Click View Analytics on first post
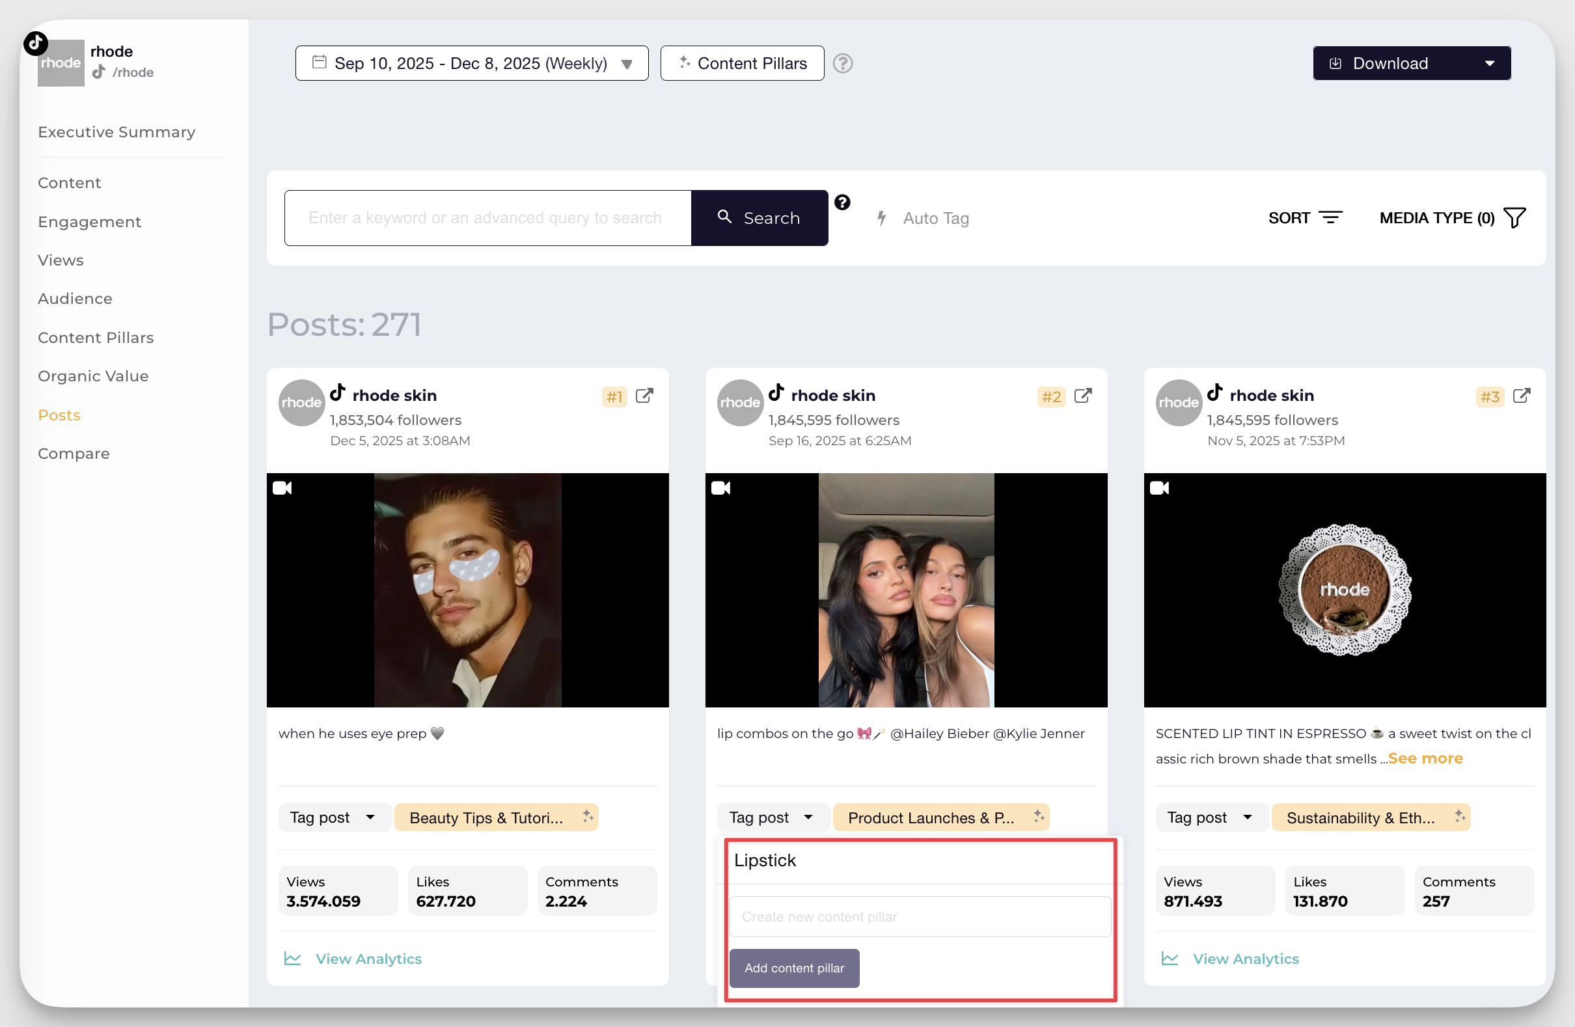Viewport: 1575px width, 1027px height. coord(368,958)
